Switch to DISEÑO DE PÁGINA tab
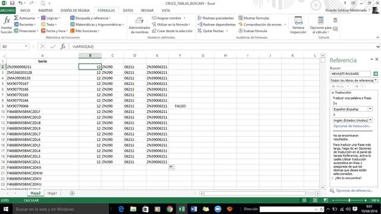Image resolution: width=381 pixels, height=214 pixels. (x=75, y=11)
